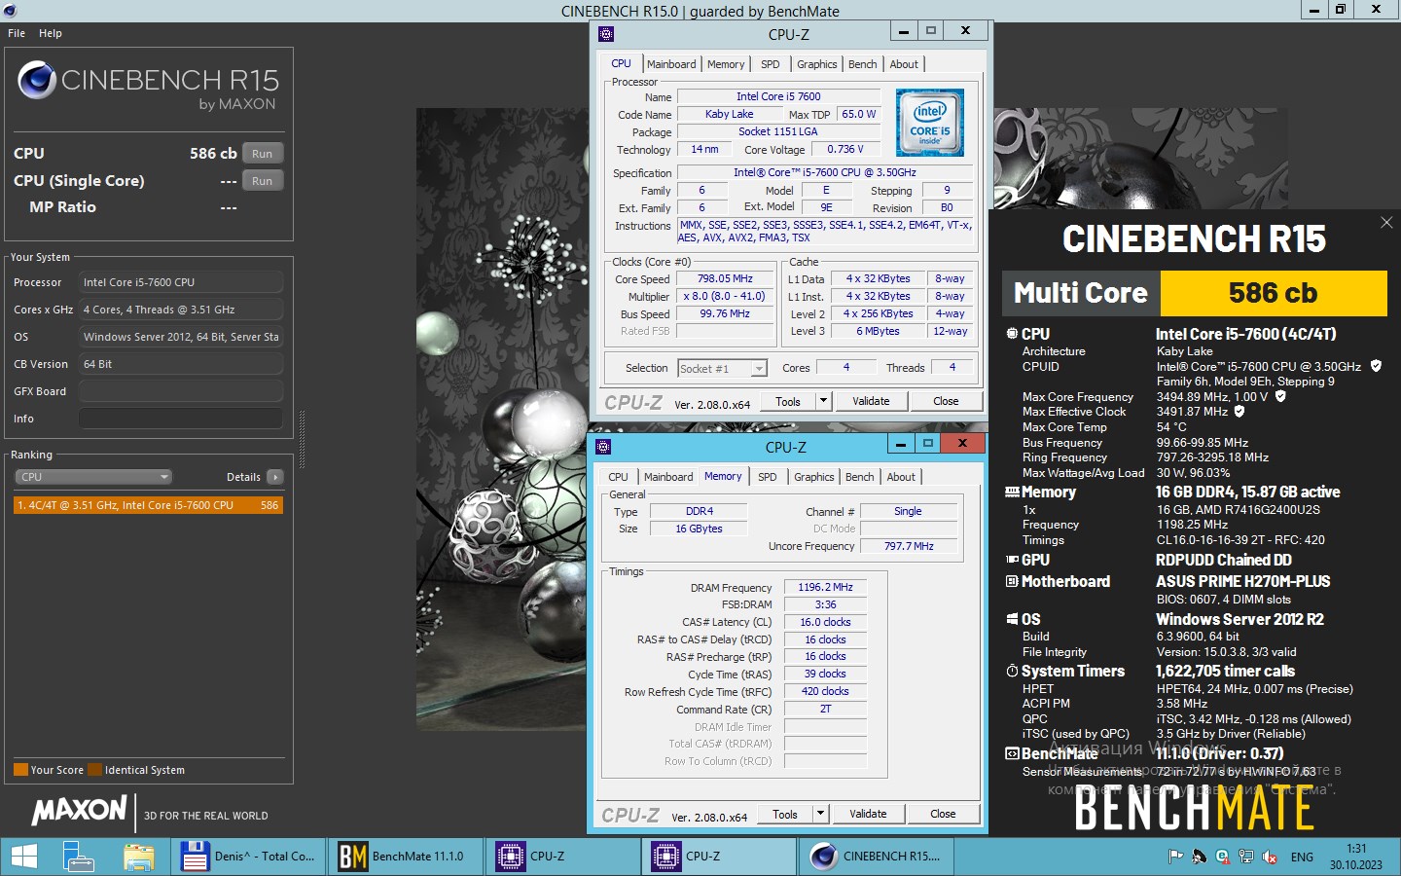Click the Cinebench R15 logo sphere icon
This screenshot has width=1401, height=876.
pos(37,80)
